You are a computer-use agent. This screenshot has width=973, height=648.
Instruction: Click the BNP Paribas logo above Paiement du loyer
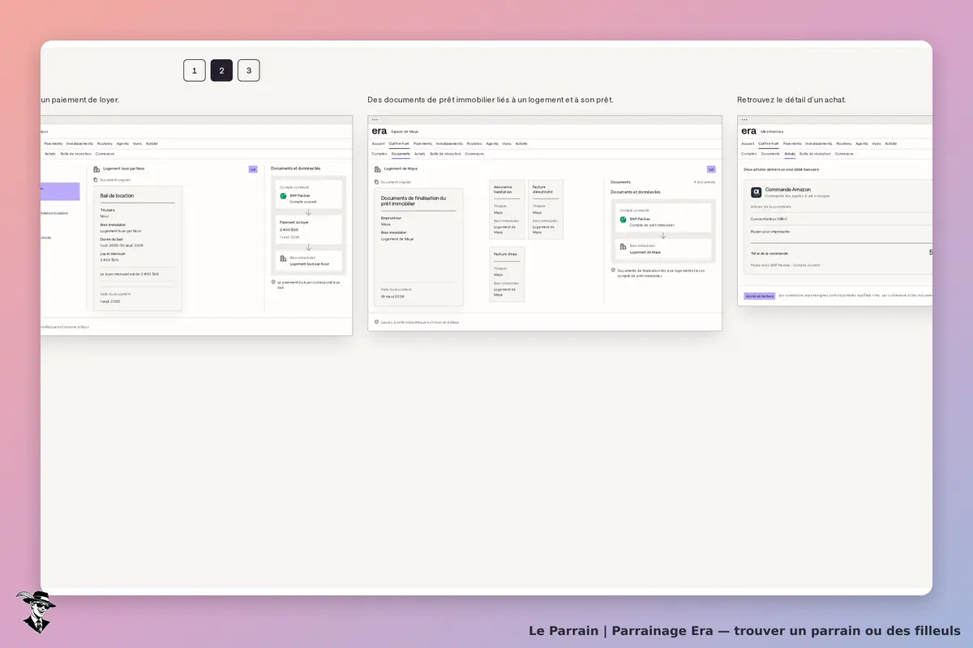(x=283, y=196)
